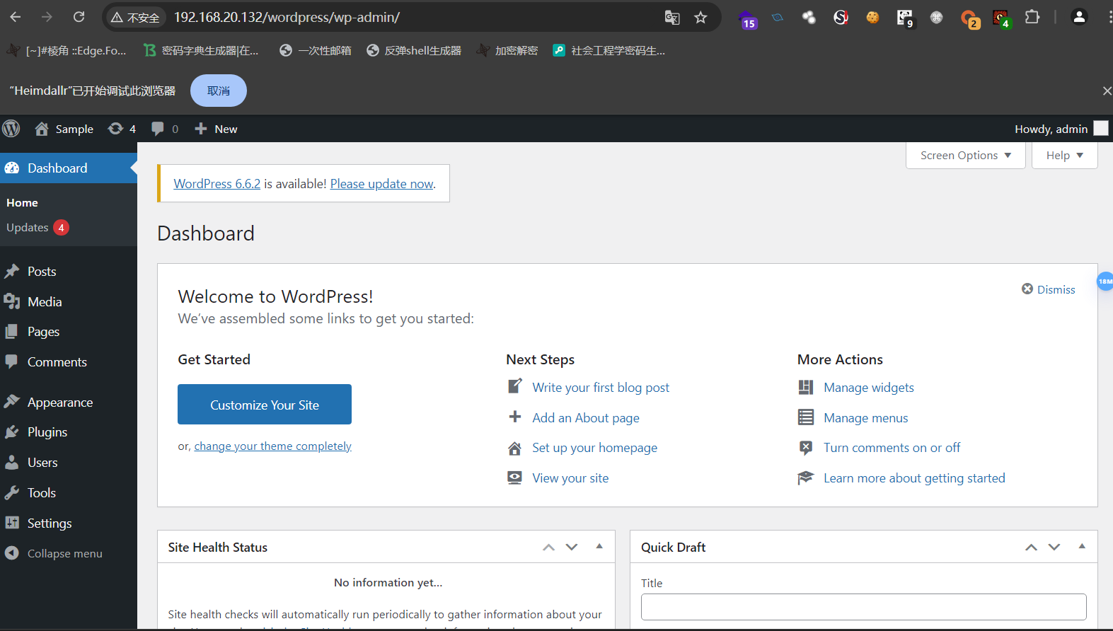The width and height of the screenshot is (1113, 631).
Task: Click the browser back arrow
Action: (16, 17)
